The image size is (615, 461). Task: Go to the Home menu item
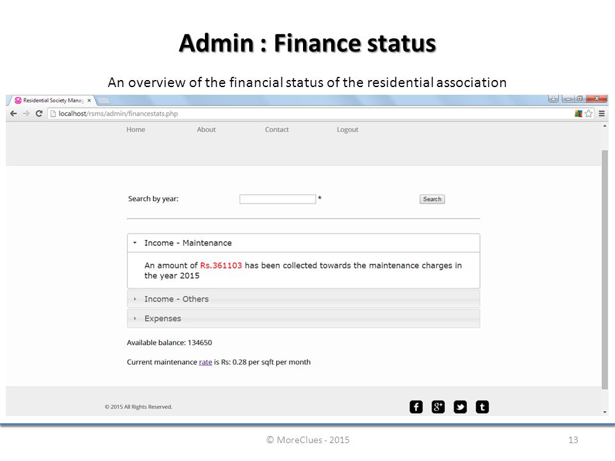point(136,130)
